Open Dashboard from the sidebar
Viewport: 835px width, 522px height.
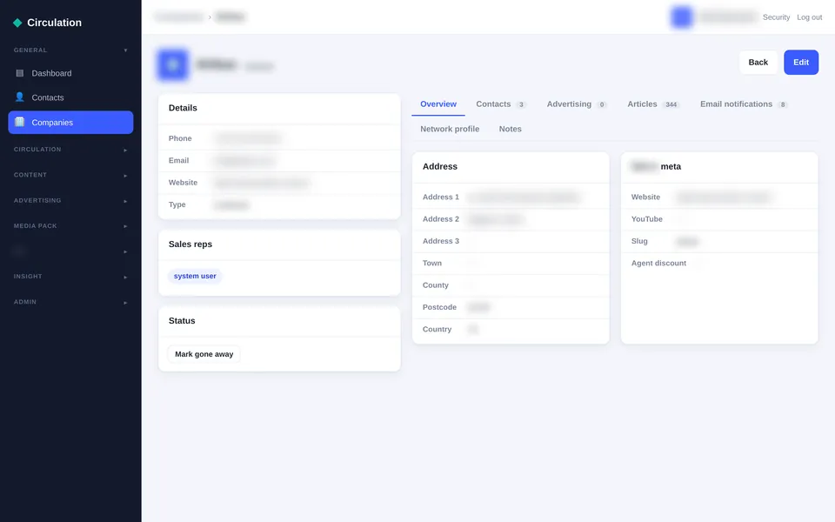click(x=70, y=73)
